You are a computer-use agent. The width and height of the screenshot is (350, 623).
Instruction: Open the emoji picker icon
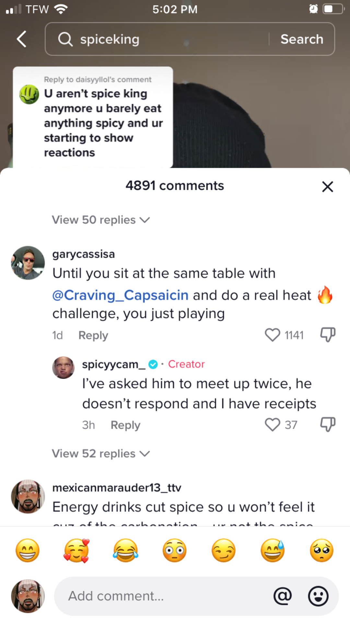click(318, 596)
